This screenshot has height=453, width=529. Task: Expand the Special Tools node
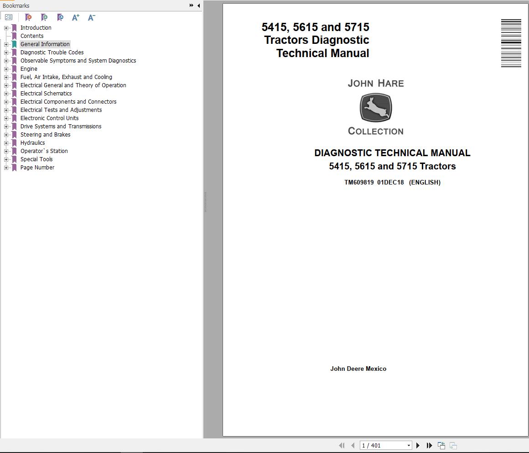click(6, 159)
